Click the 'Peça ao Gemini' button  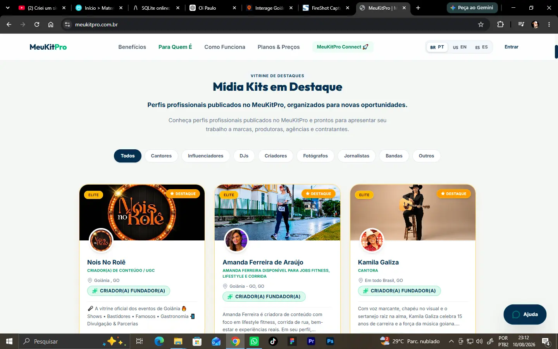[472, 8]
